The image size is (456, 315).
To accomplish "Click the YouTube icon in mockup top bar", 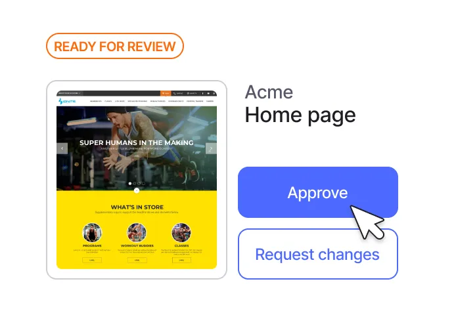I will tap(208, 93).
